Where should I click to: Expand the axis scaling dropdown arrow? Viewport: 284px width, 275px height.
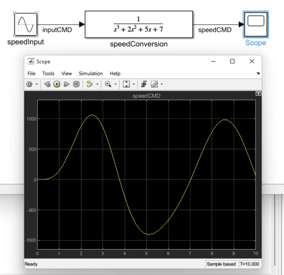pos(134,84)
